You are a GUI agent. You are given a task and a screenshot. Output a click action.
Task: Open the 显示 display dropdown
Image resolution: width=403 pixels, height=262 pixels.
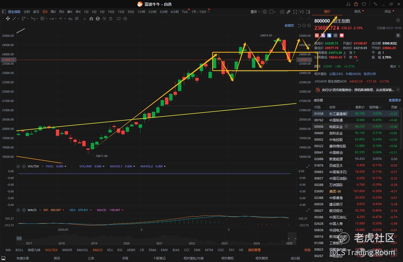click(x=255, y=12)
